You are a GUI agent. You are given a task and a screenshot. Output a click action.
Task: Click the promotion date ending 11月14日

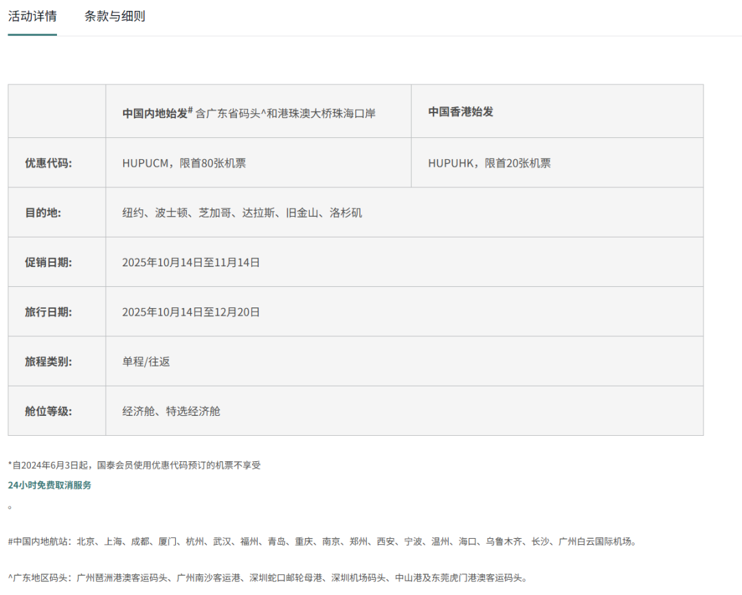pyautogui.click(x=191, y=262)
